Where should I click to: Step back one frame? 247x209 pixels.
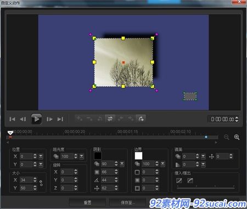click(23, 119)
